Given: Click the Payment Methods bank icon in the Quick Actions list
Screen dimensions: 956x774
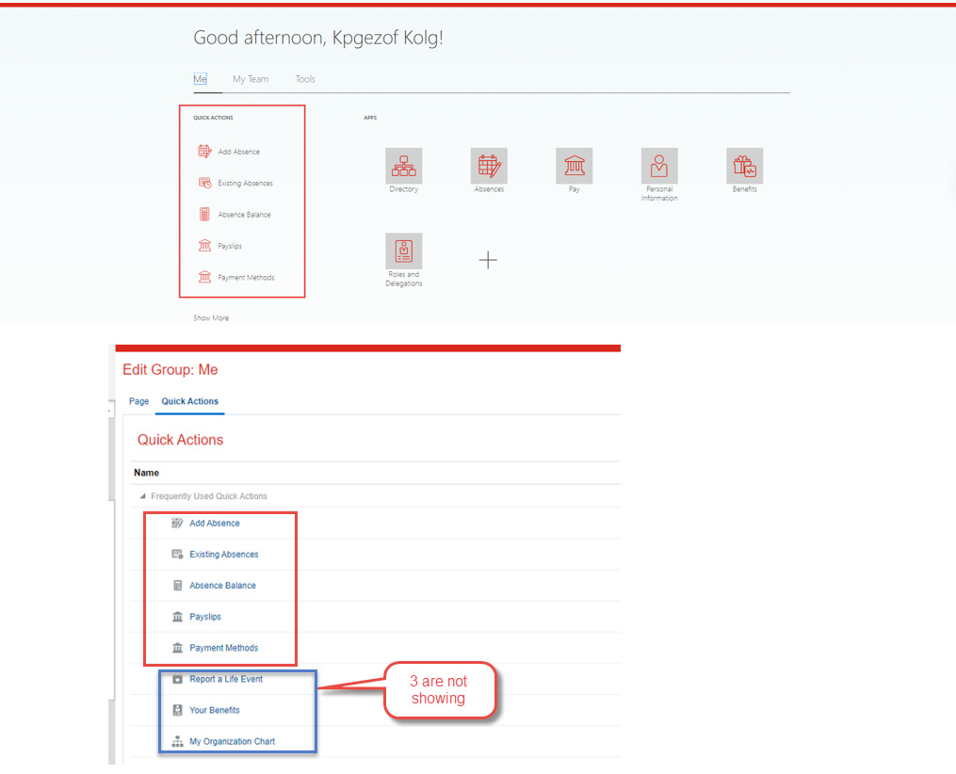Looking at the screenshot, I should [x=205, y=277].
